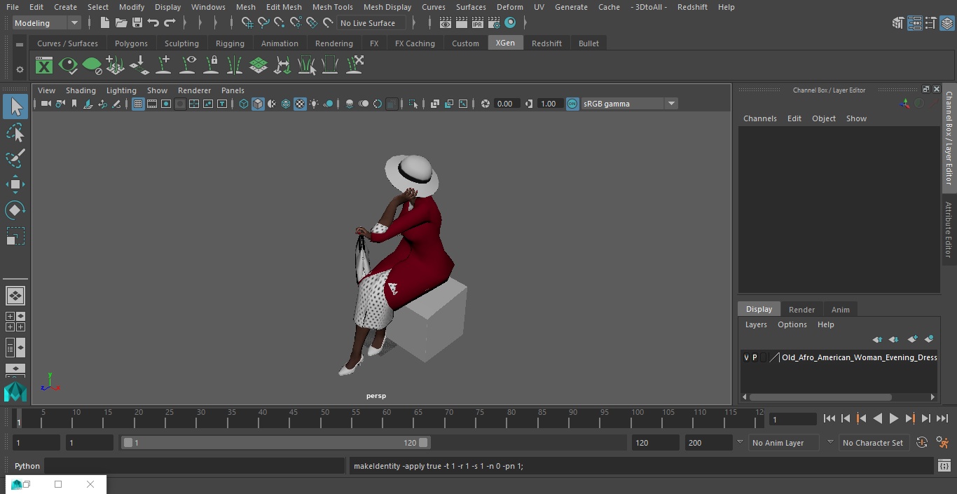Click the XGen clear preview leaf icon
This screenshot has height=494, width=957.
pyautogui.click(x=92, y=66)
